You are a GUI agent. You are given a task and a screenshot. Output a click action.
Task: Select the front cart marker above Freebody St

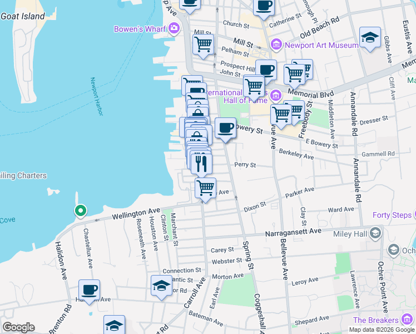pyautogui.click(x=294, y=76)
